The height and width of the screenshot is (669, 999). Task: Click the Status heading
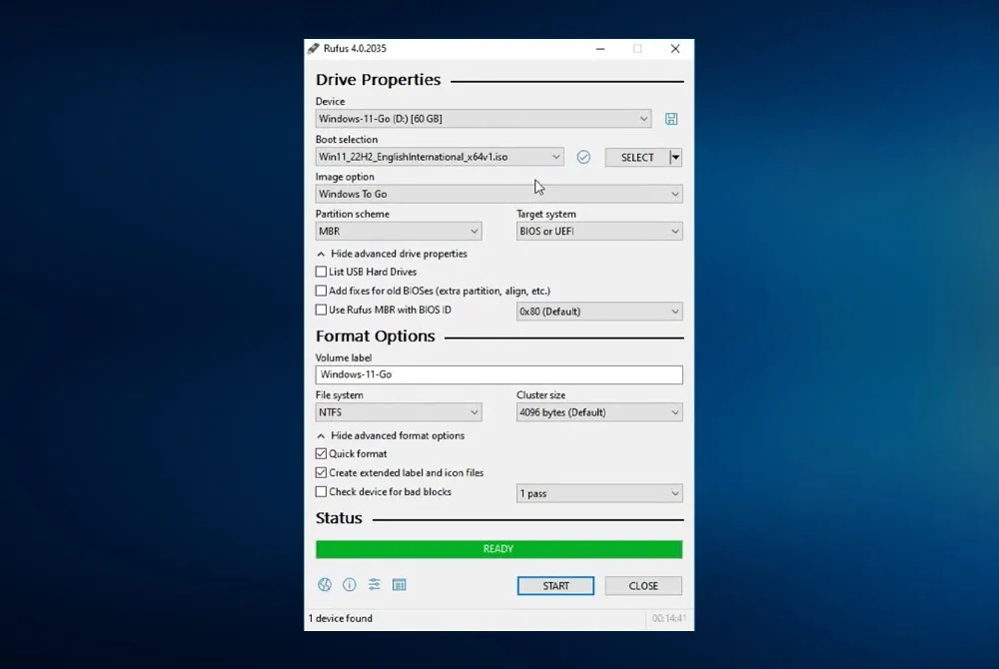pyautogui.click(x=339, y=518)
